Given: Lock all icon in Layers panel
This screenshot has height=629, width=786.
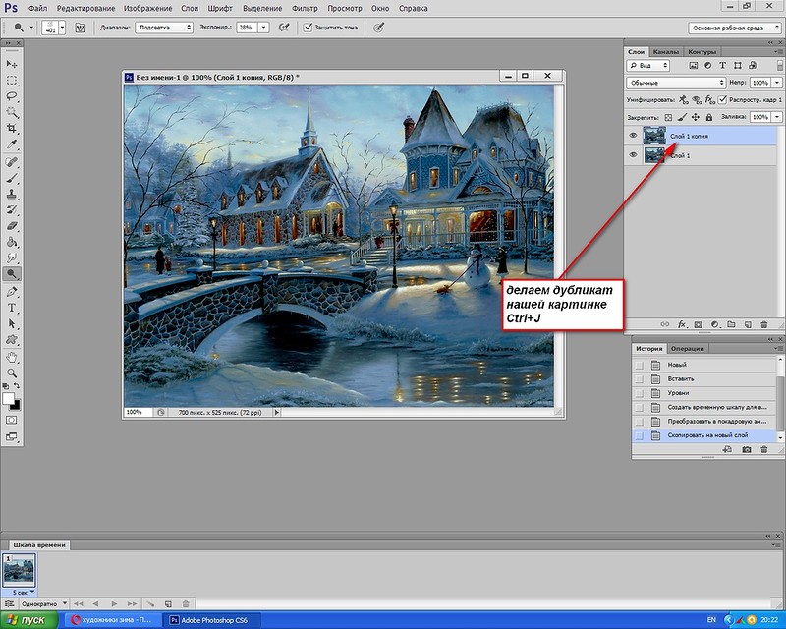Looking at the screenshot, I should [708, 117].
